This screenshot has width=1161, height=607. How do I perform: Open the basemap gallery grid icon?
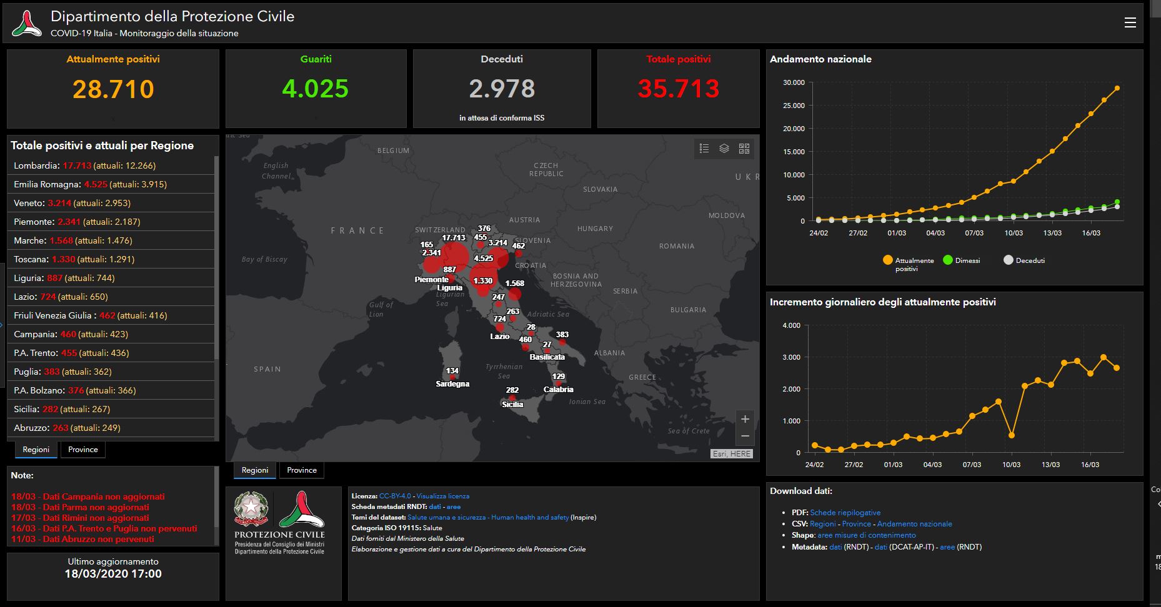[x=744, y=149]
